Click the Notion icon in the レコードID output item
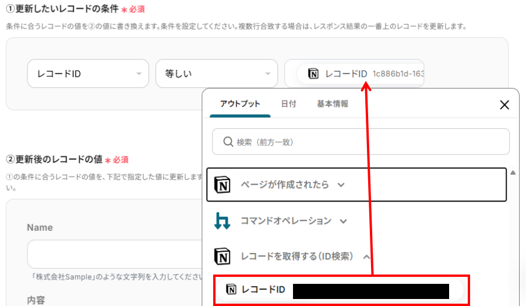Screen dimensions: 526x306 pos(231,289)
